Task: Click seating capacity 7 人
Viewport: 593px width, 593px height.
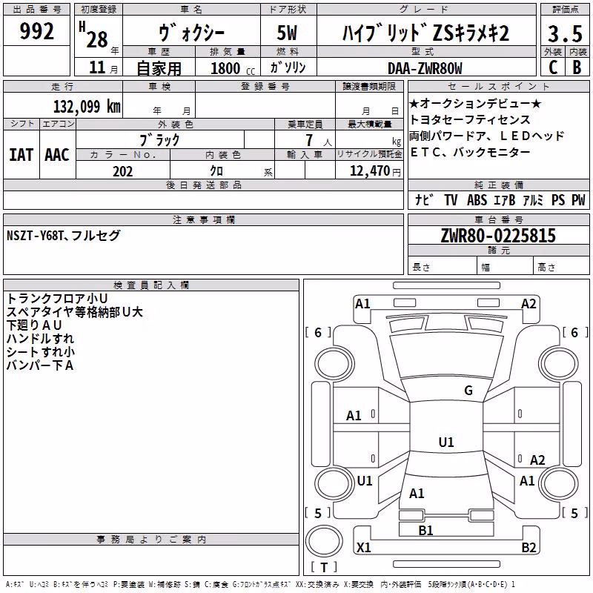Action: (x=319, y=140)
